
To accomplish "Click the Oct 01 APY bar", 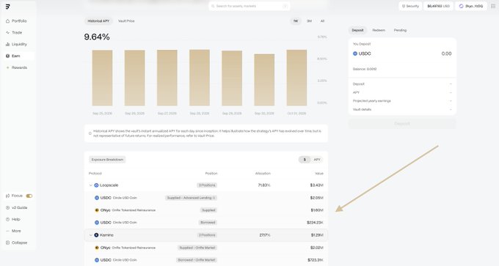I will tap(296, 78).
